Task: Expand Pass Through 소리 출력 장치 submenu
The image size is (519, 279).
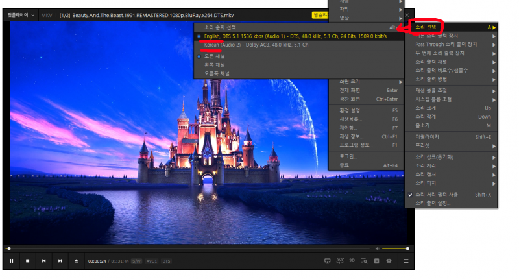Action: (451, 44)
